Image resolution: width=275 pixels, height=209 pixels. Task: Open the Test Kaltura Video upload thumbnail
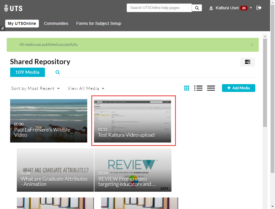point(132,121)
